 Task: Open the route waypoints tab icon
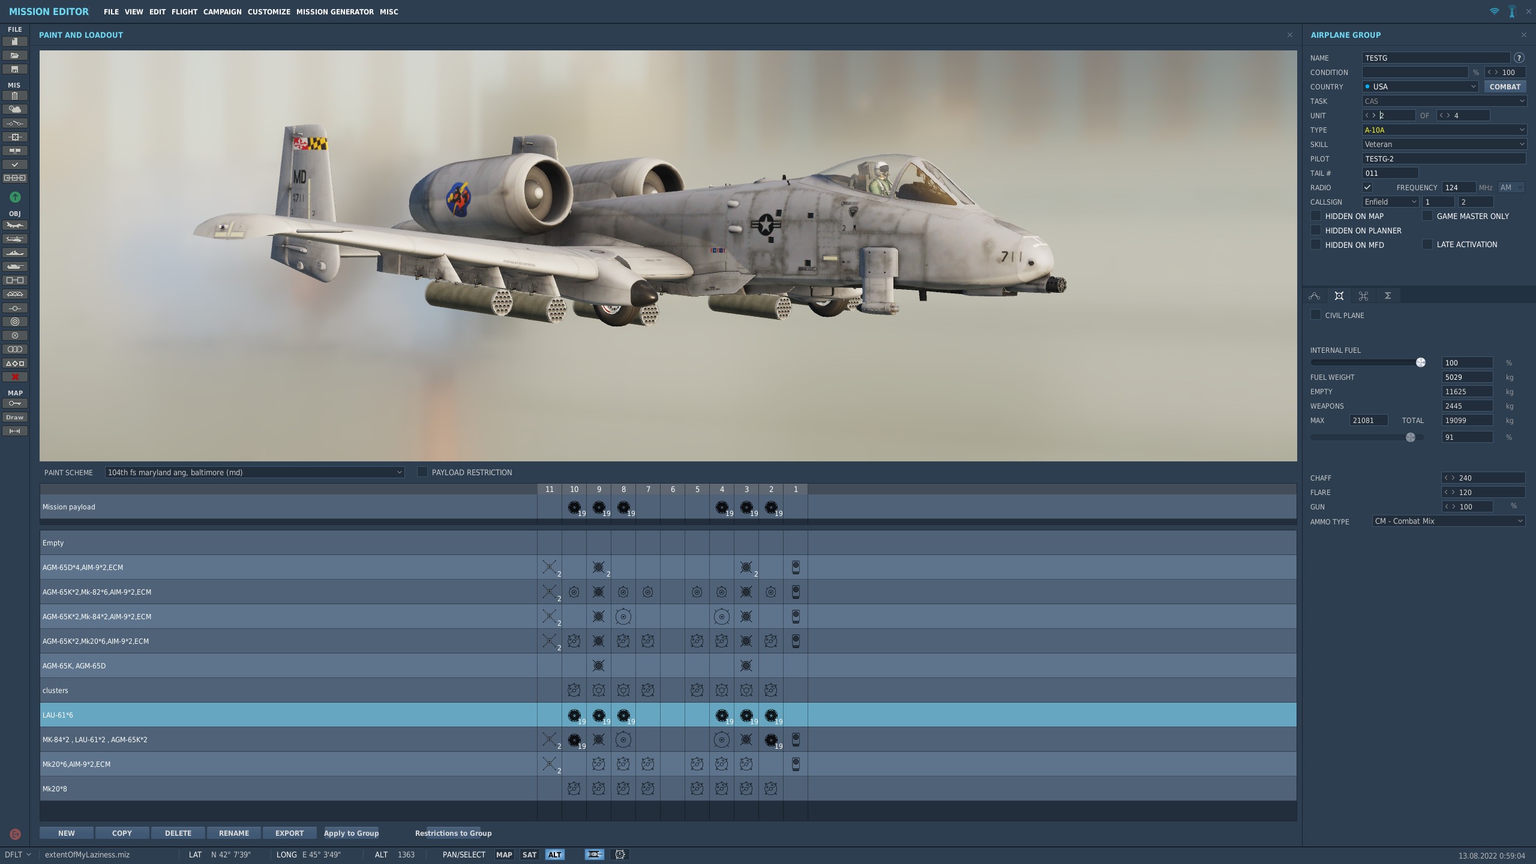(x=1315, y=296)
